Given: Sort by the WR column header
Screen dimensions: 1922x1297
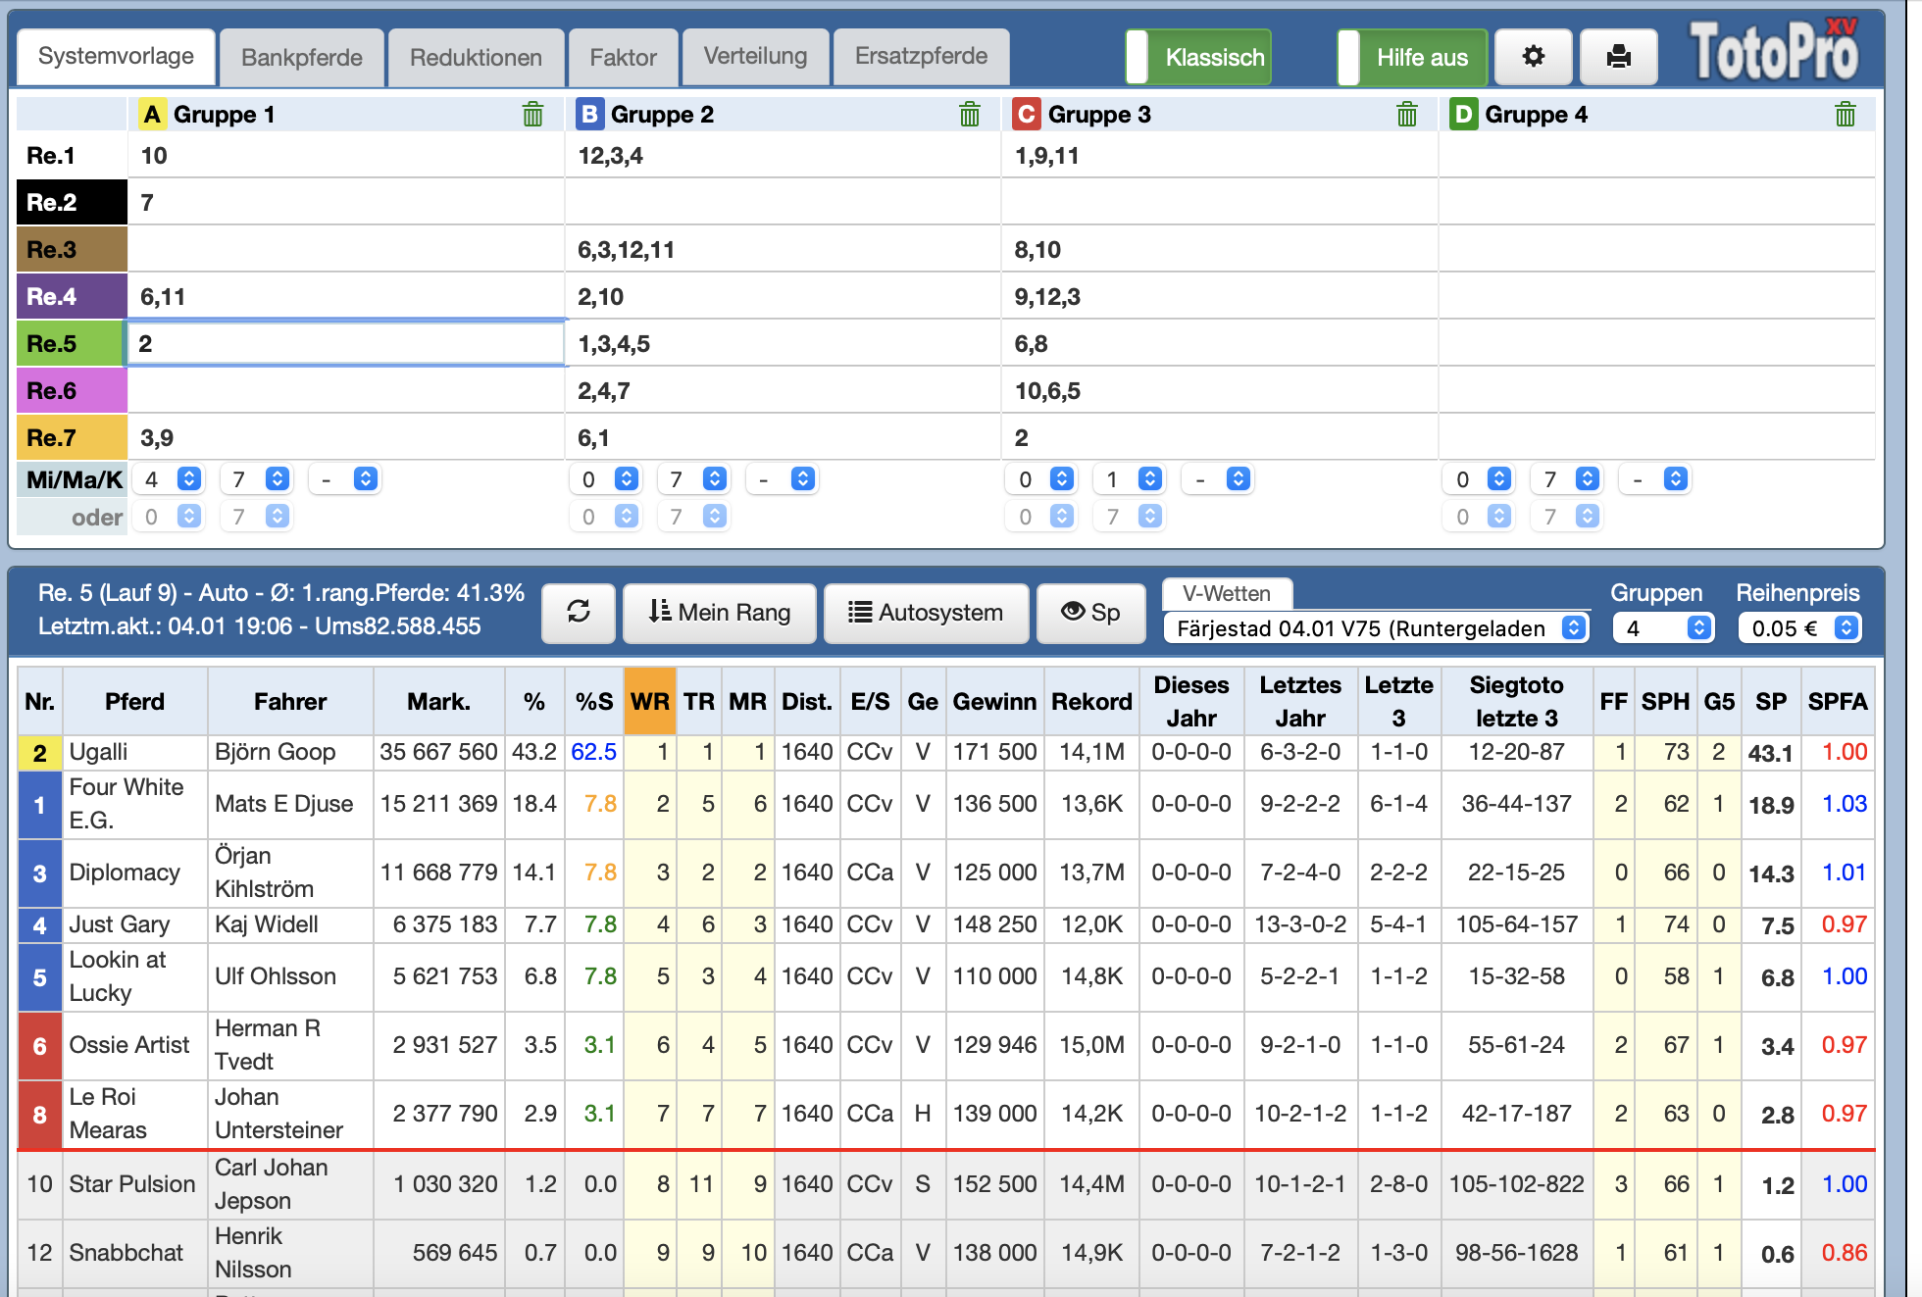Looking at the screenshot, I should click(650, 702).
